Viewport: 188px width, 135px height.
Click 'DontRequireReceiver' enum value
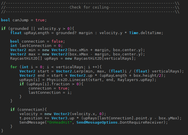141,122
